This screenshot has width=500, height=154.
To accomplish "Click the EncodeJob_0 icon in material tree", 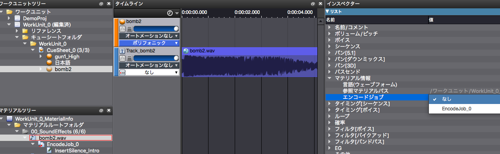I will pyautogui.click(x=41, y=144).
